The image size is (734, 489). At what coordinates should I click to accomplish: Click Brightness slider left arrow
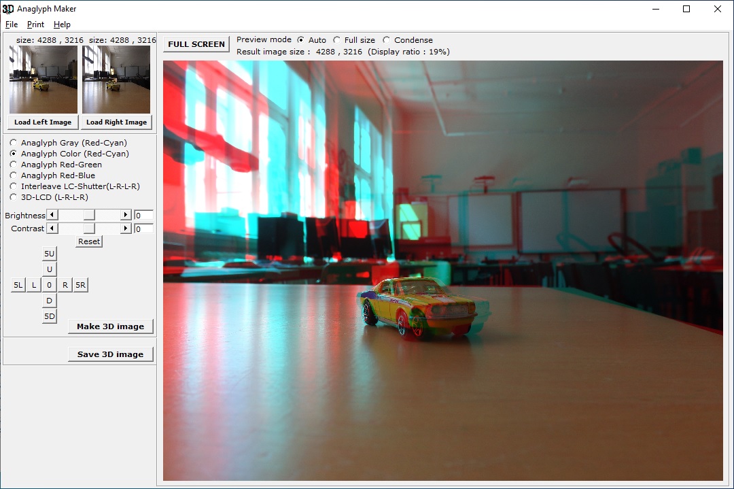52,214
